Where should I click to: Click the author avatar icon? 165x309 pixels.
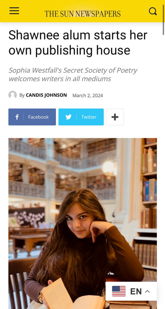pyautogui.click(x=13, y=95)
